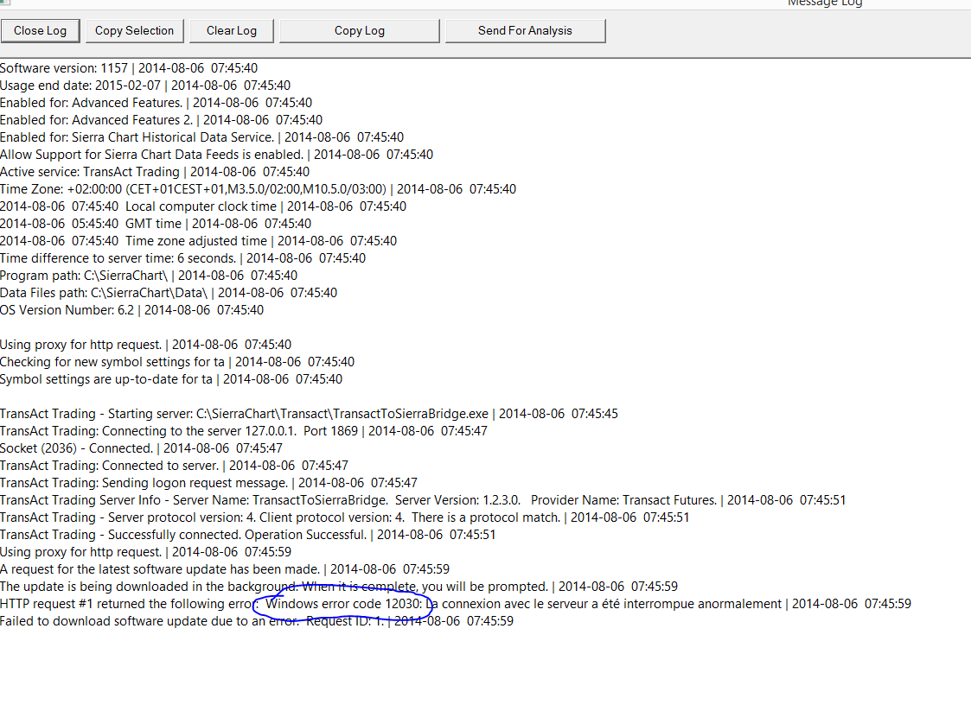Select the 'Starting server: TransactToSierraBridge.exe' line
The height and width of the screenshot is (711, 971).
point(309,415)
